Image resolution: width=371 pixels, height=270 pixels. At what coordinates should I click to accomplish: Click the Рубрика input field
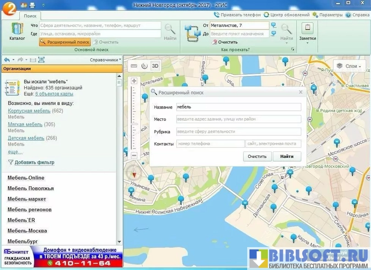238,132
